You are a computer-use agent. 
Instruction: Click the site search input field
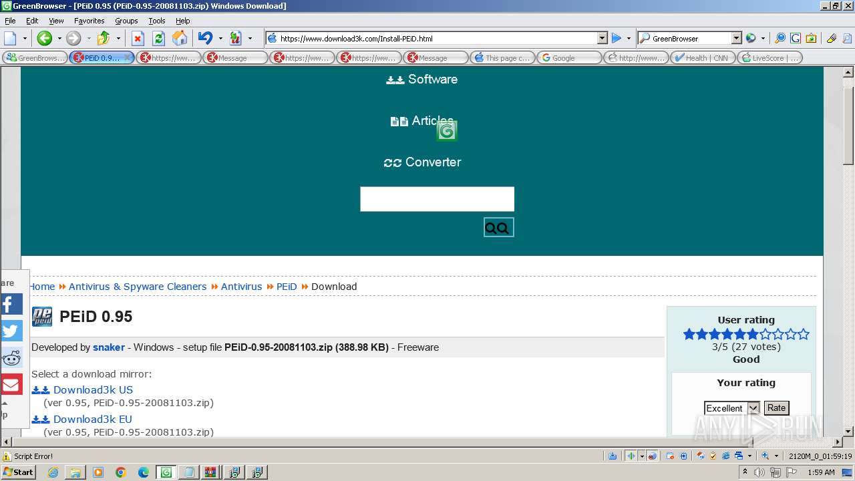pos(437,199)
